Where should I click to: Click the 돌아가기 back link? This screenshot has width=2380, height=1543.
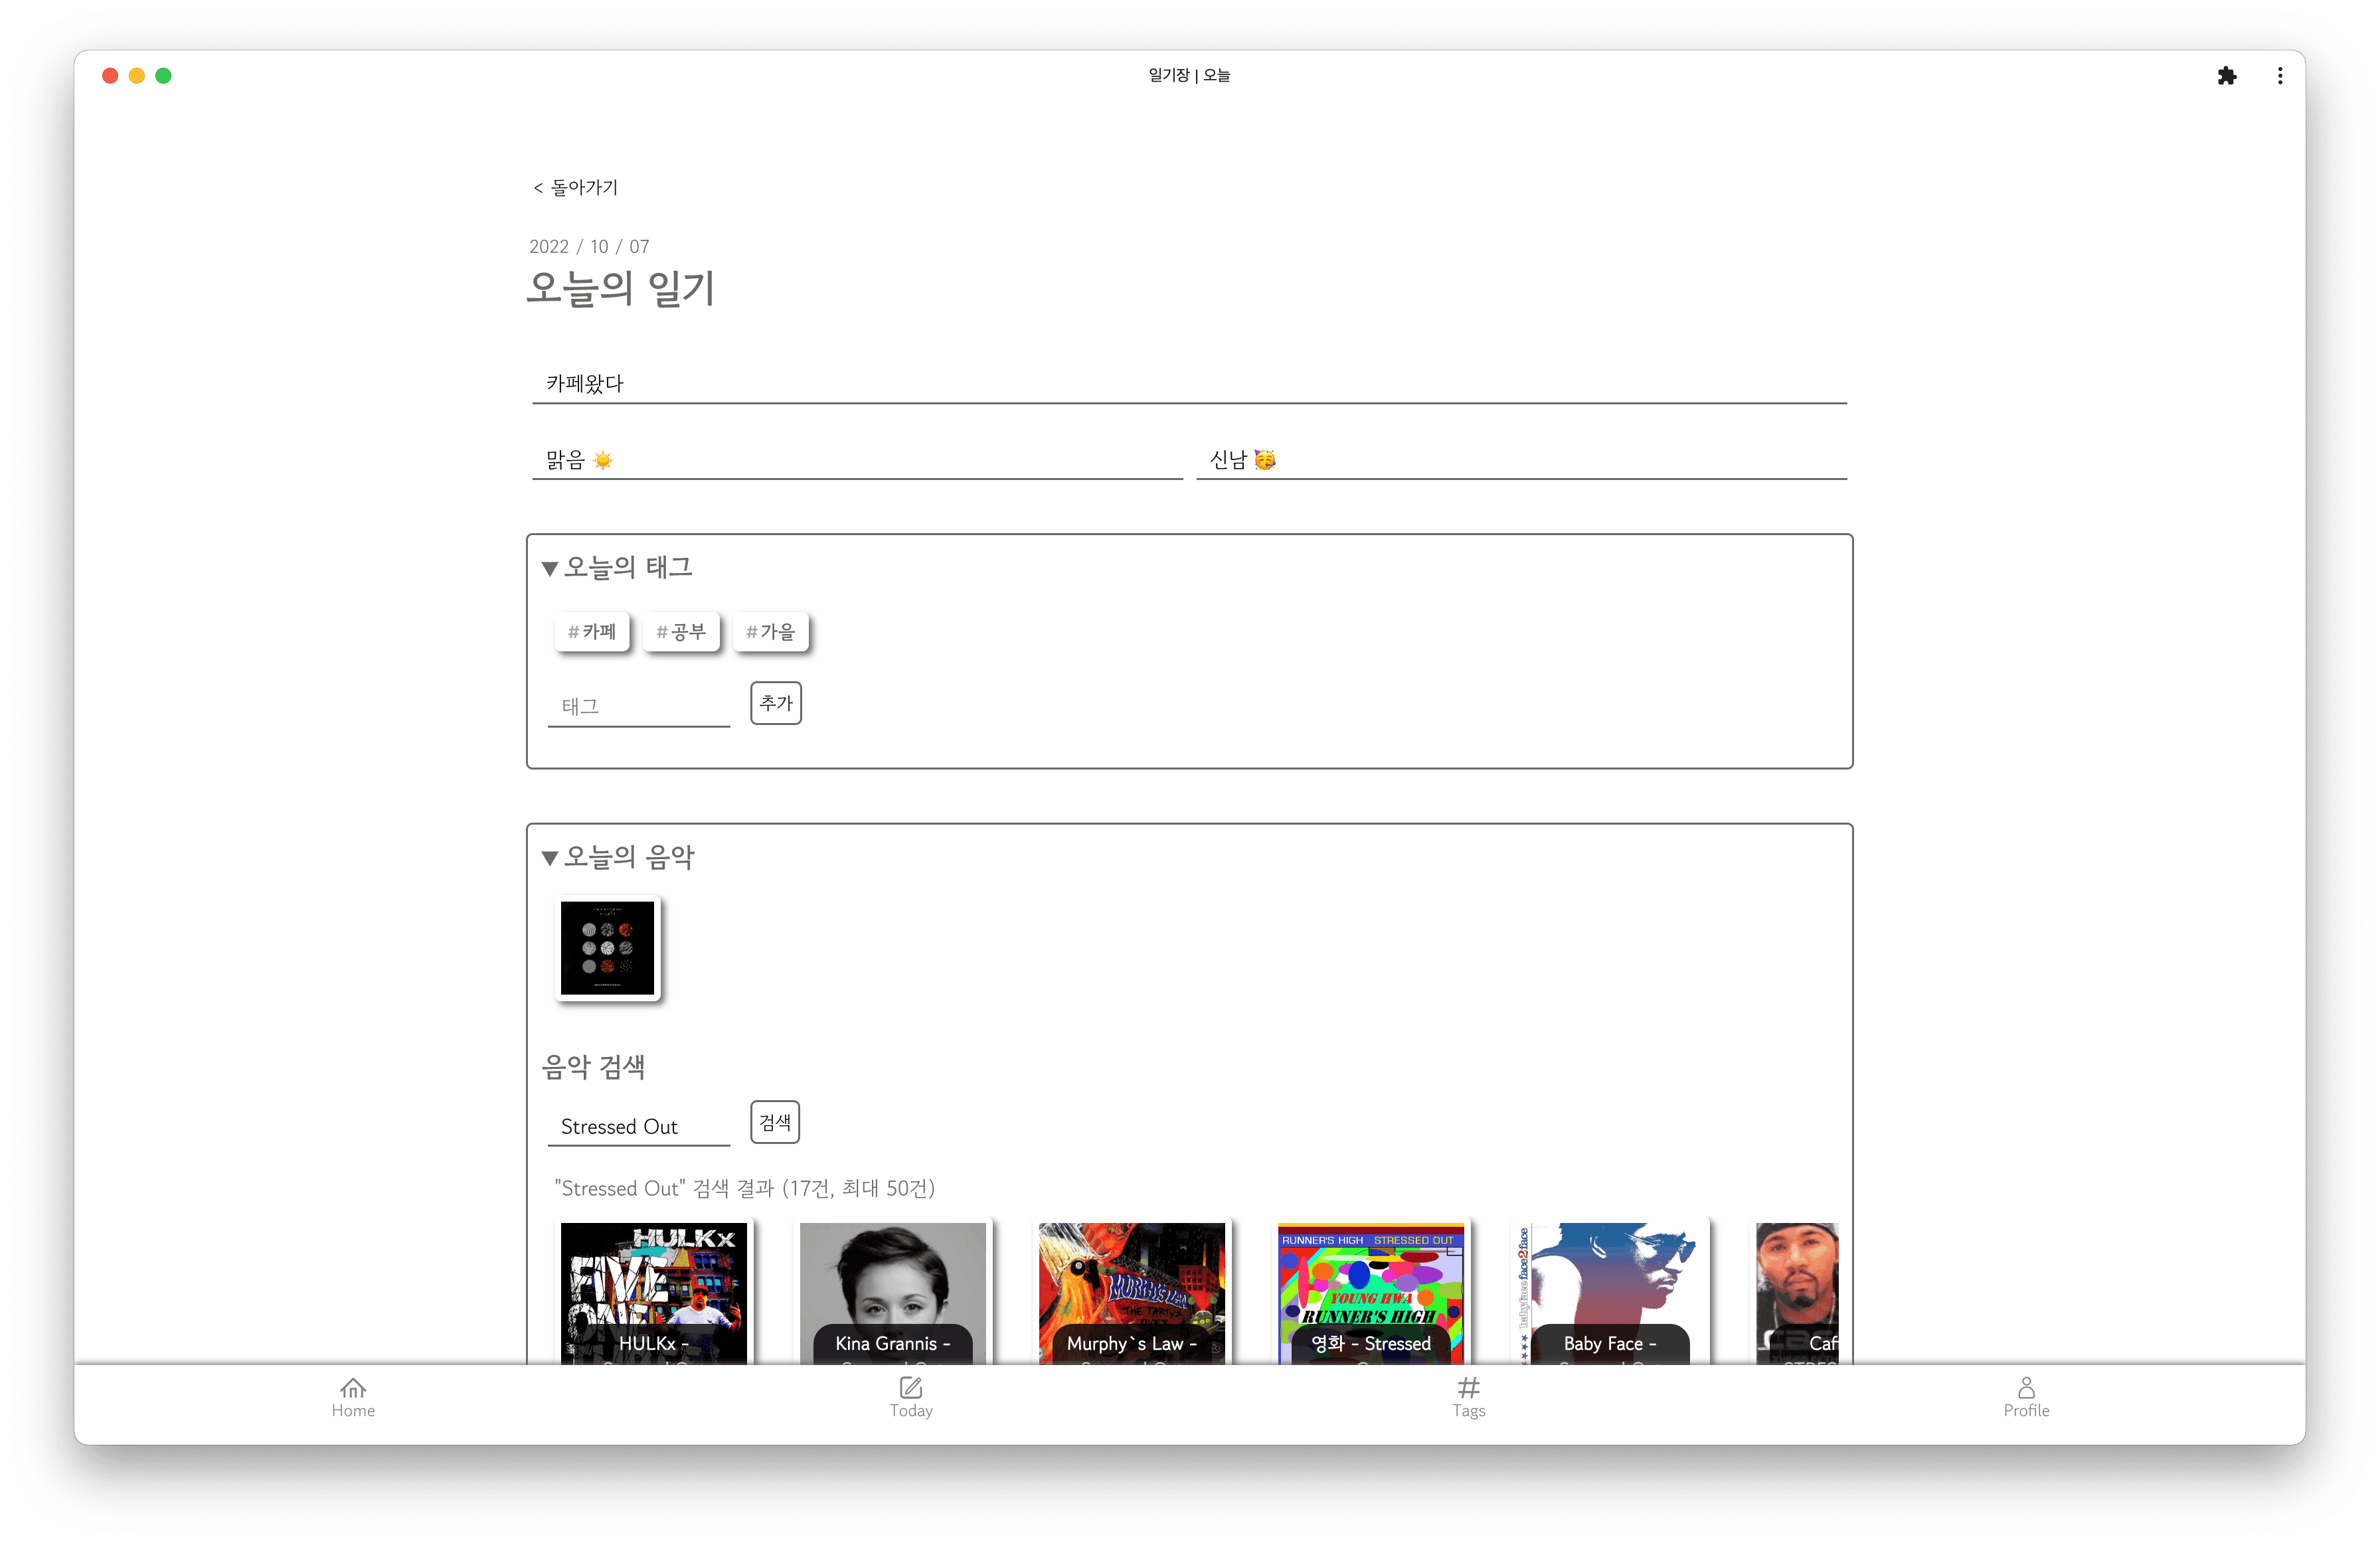click(x=575, y=187)
